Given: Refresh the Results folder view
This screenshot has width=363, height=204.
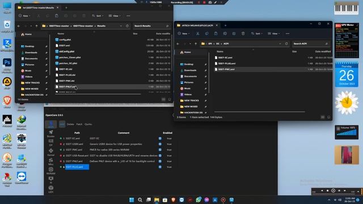Looking at the screenshot, I should pyautogui.click(x=127, y=26).
